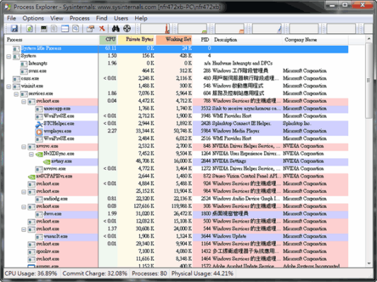Image resolution: width=377 pixels, height=282 pixels.
Task: Click the Refresh Now toolbar icon
Action: [x=29, y=29]
